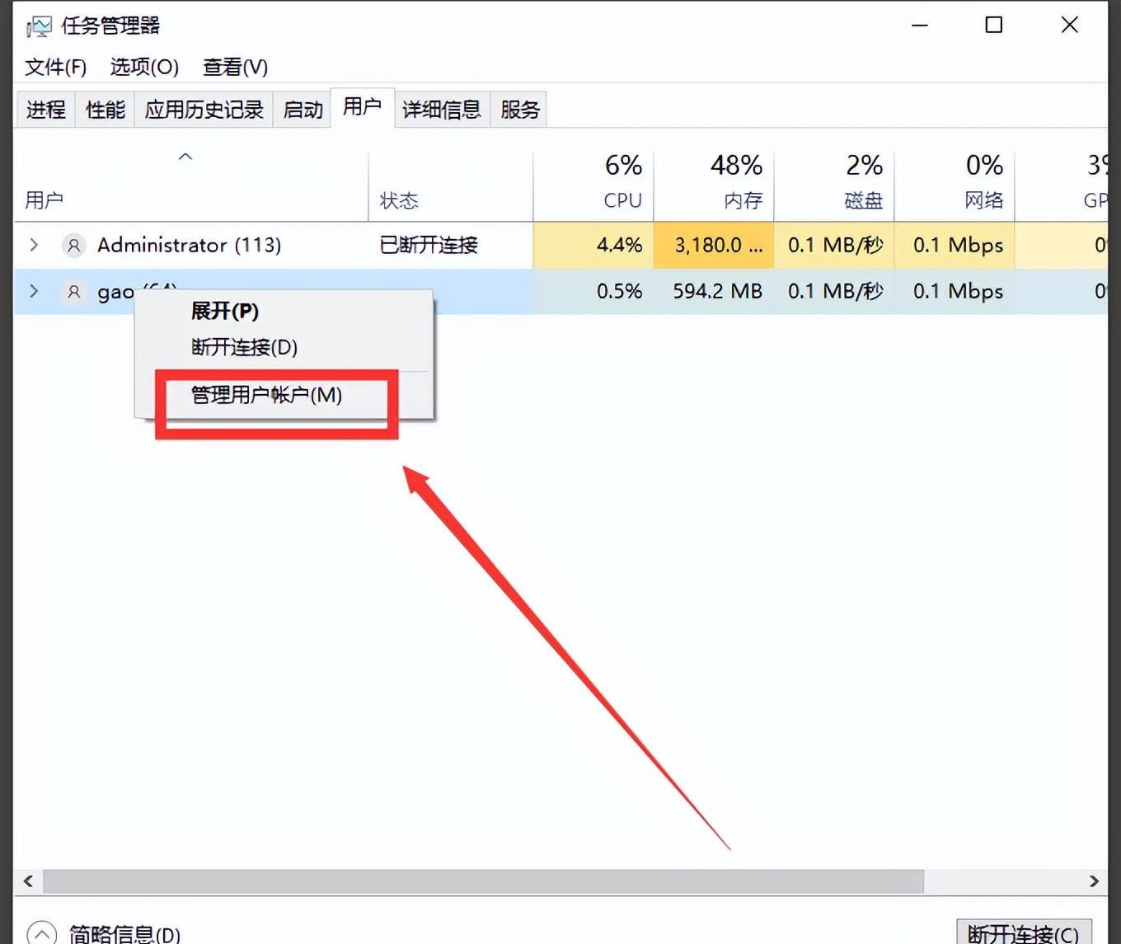The width and height of the screenshot is (1121, 944).
Task: Switch to the 性能 tab
Action: [x=105, y=110]
